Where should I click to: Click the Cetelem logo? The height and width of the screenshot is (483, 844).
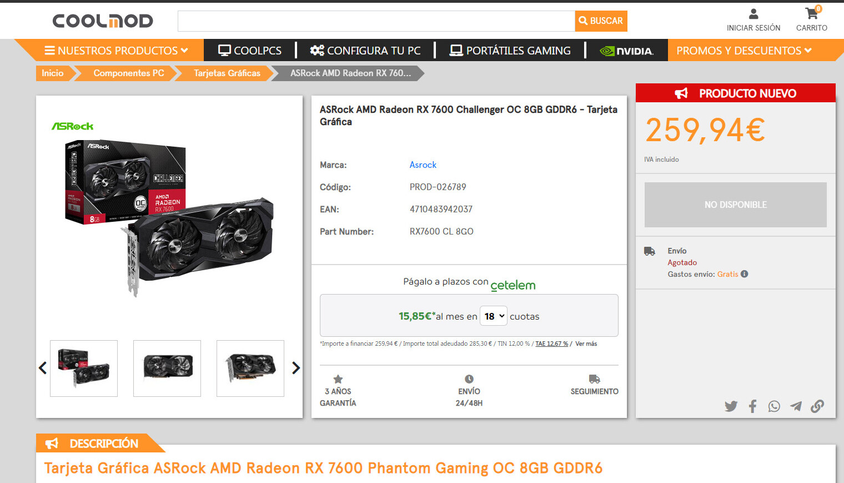point(513,285)
